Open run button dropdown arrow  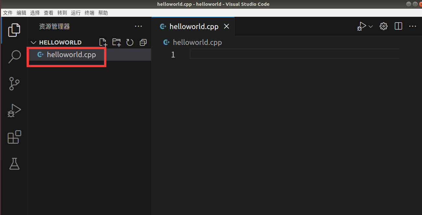(371, 26)
